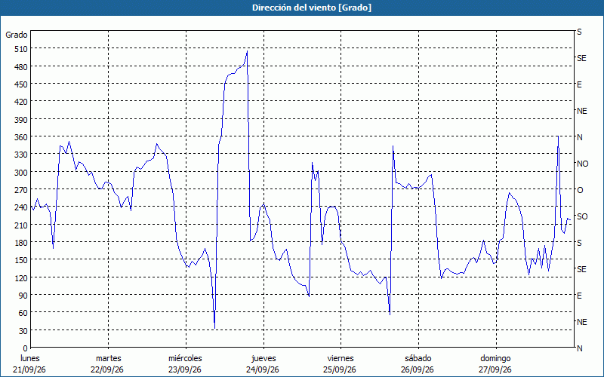Click the 'lunes' day label
Viewport: 604px width, 377px height.
tap(30, 358)
